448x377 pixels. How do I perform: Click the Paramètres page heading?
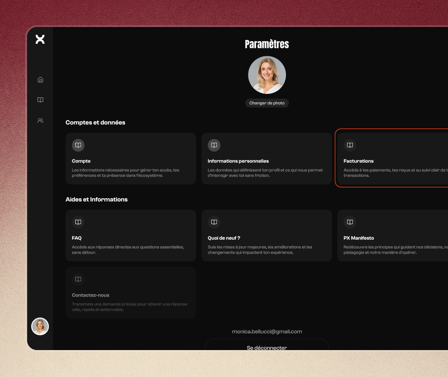click(267, 44)
